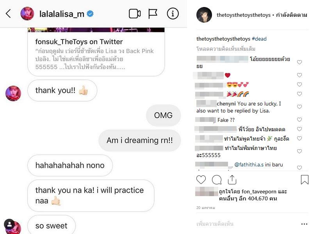The width and height of the screenshot is (310, 234).
Task: Like the chenyni comment
Action: click(x=299, y=107)
